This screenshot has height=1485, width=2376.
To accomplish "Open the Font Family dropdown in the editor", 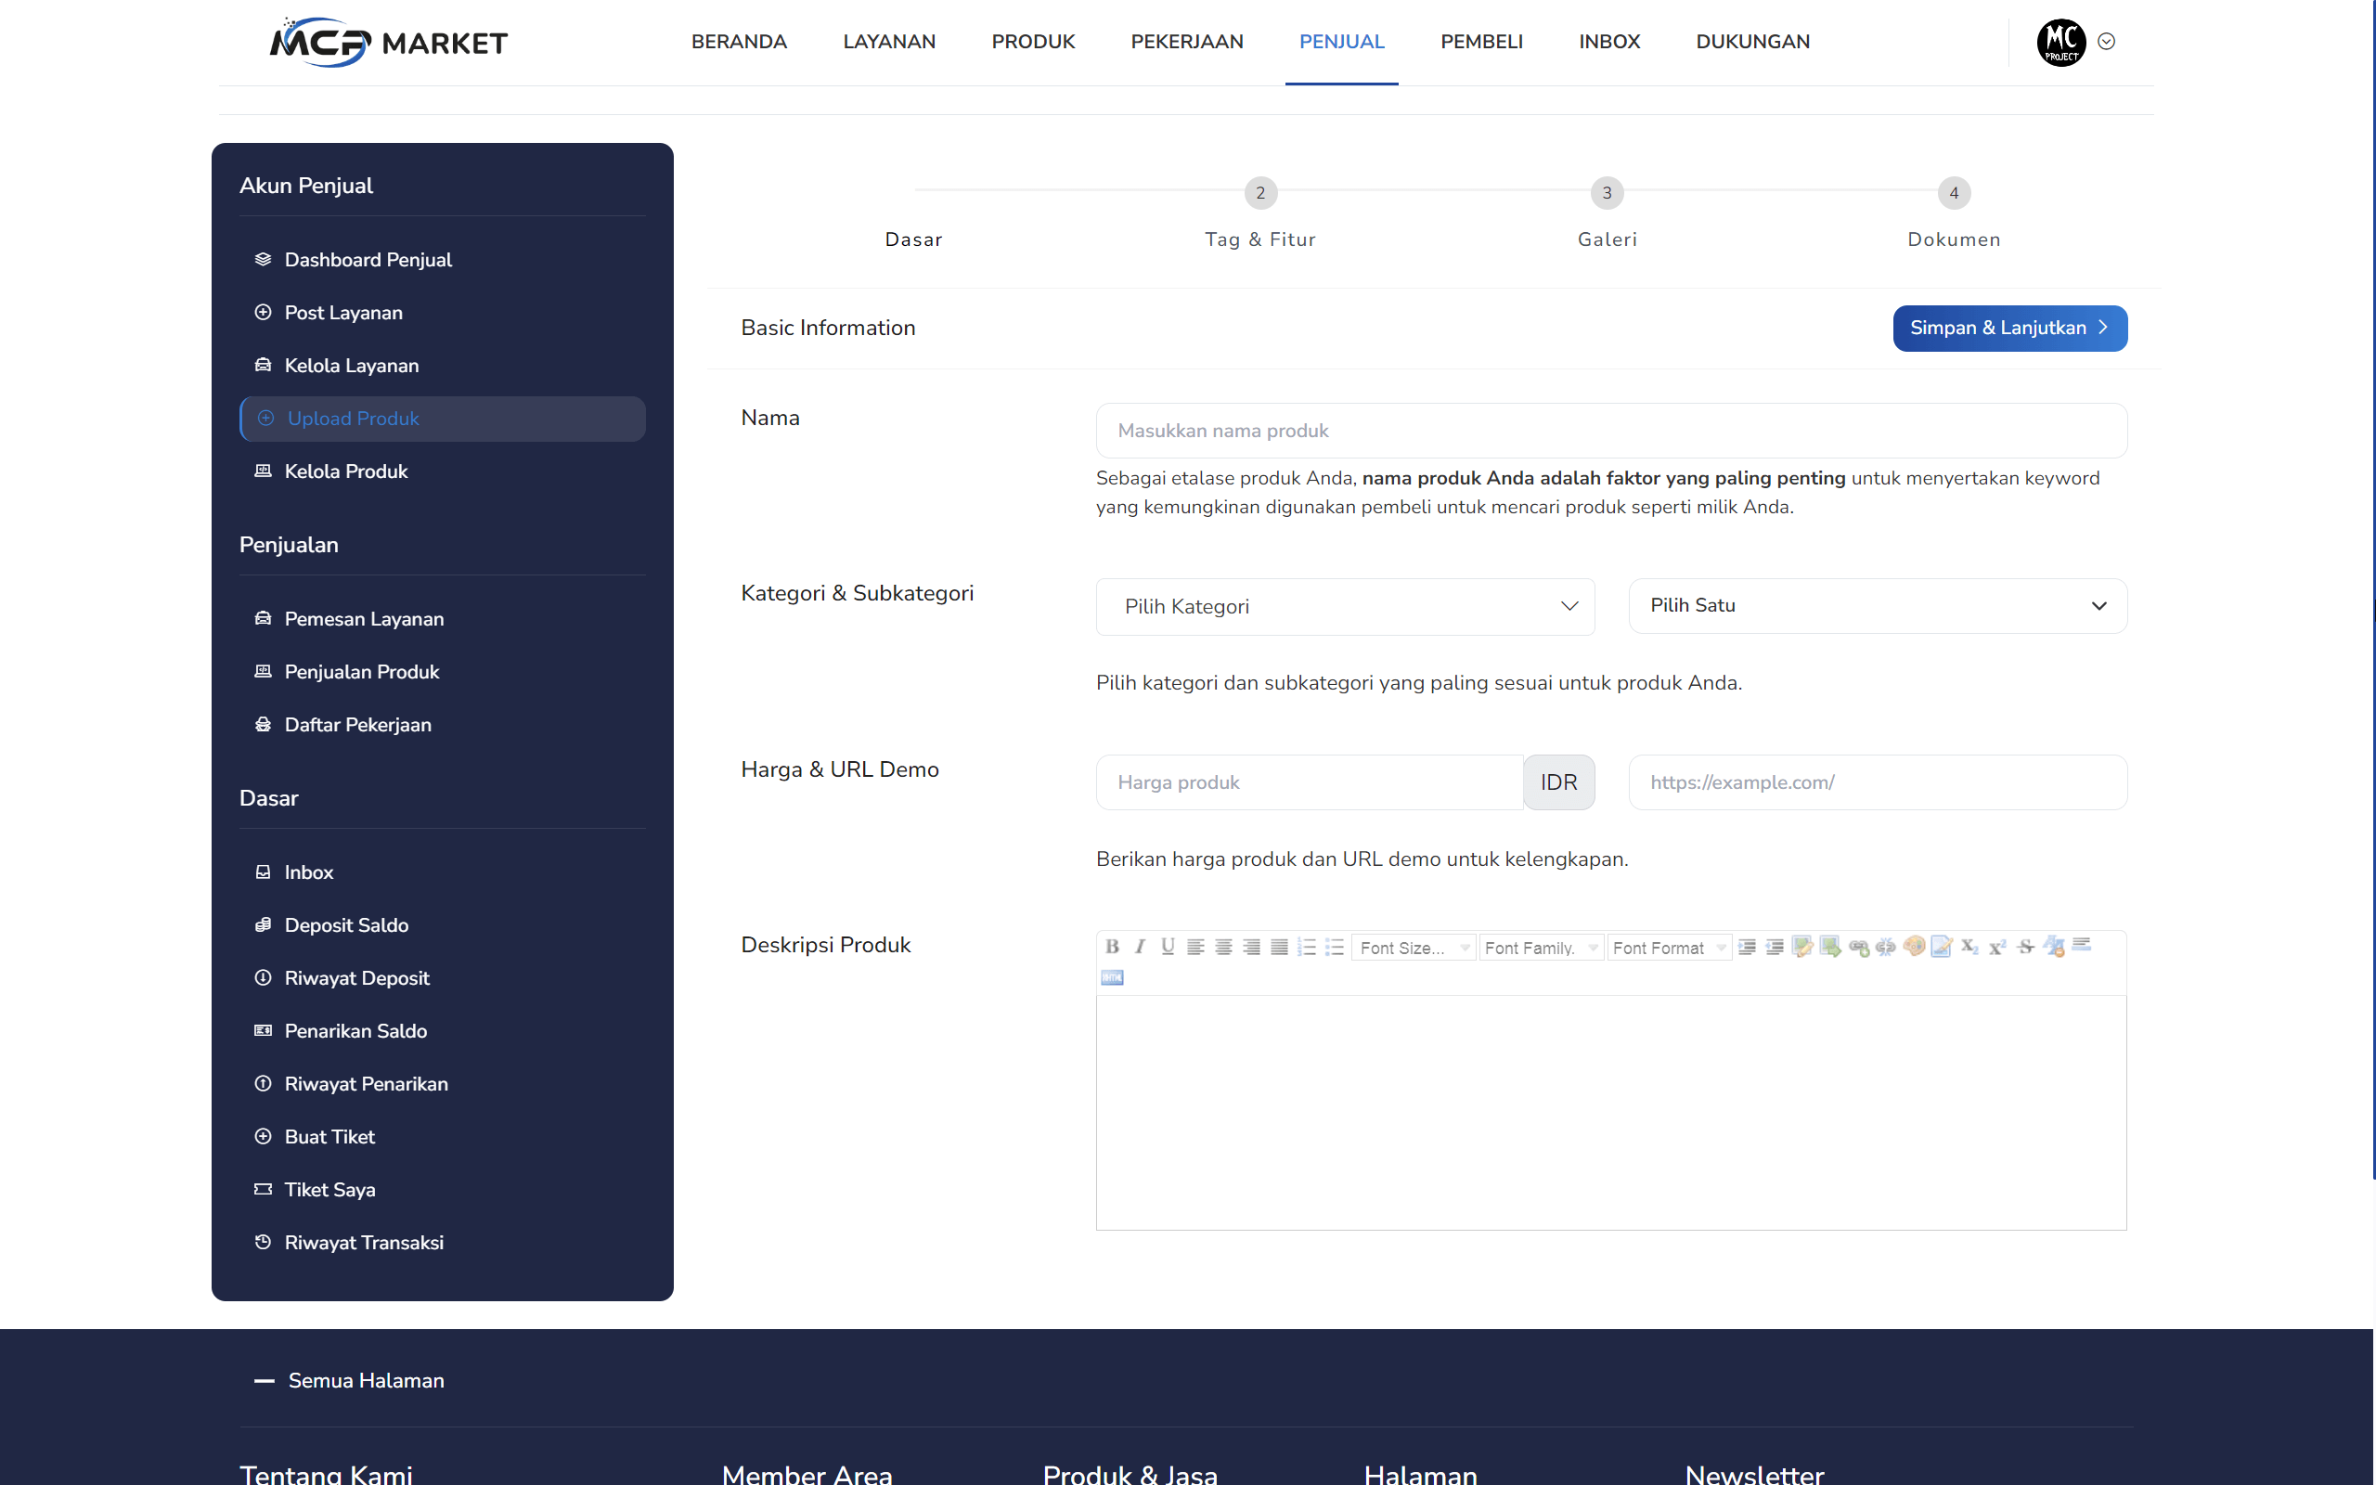I will (x=1540, y=947).
